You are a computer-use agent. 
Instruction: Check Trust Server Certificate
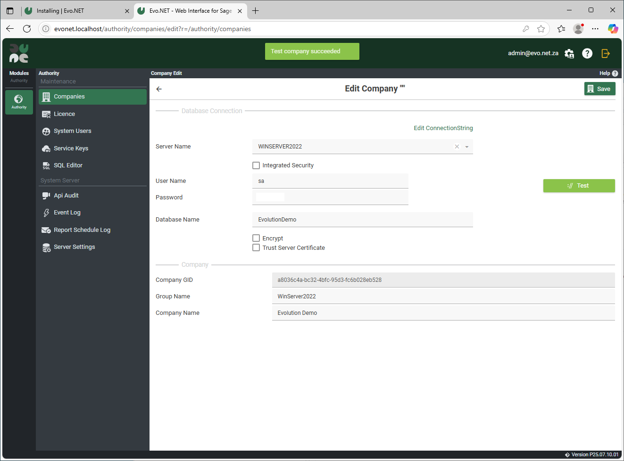(x=256, y=248)
